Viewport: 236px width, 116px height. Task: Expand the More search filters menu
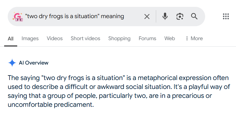click(194, 38)
